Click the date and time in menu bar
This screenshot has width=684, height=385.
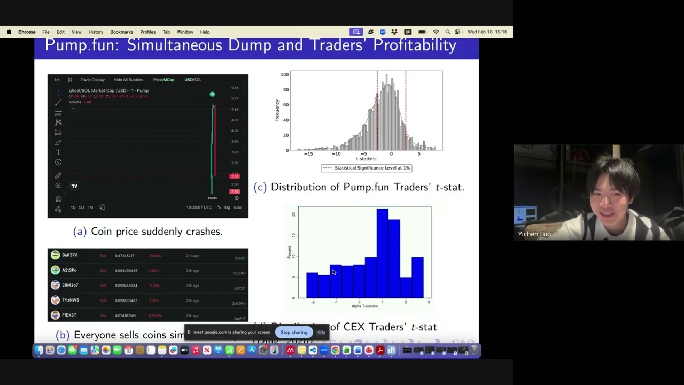coord(487,32)
